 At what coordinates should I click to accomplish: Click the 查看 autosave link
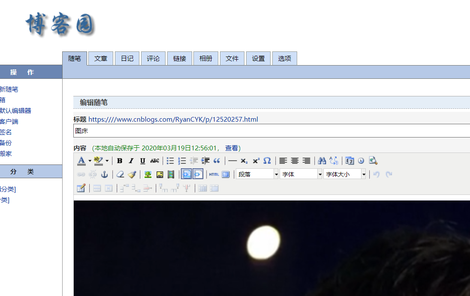click(x=232, y=148)
